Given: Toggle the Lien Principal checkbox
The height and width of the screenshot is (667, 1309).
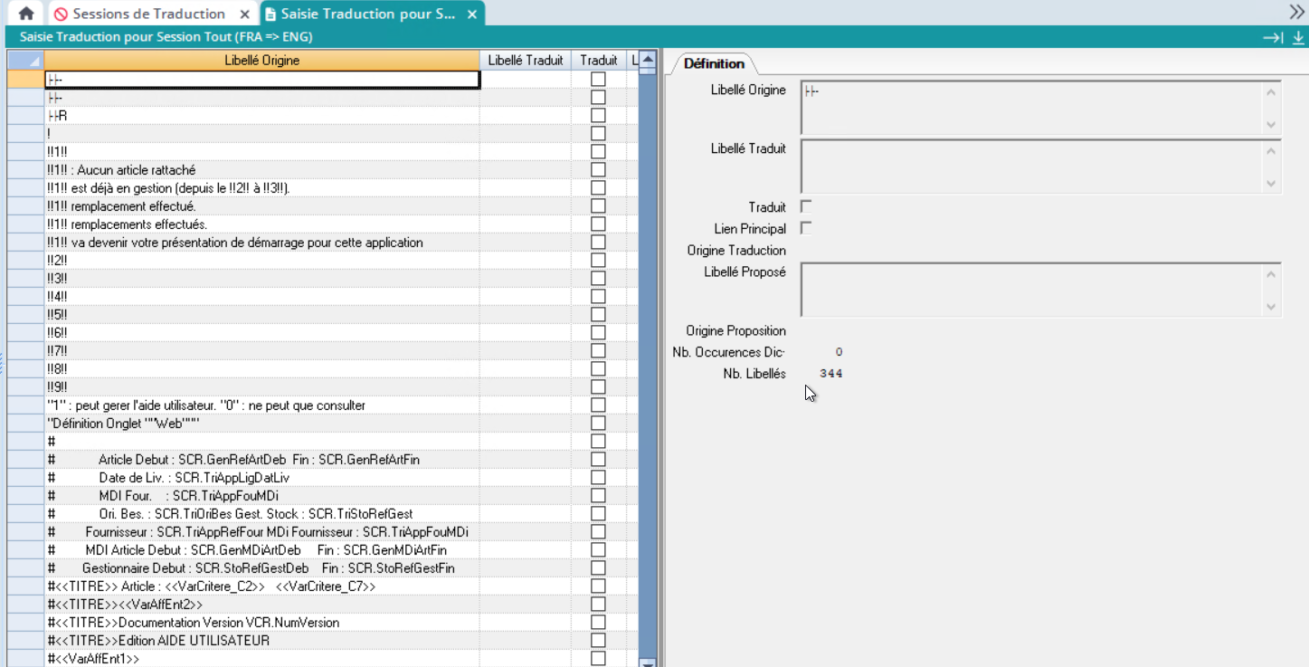Looking at the screenshot, I should pos(806,228).
